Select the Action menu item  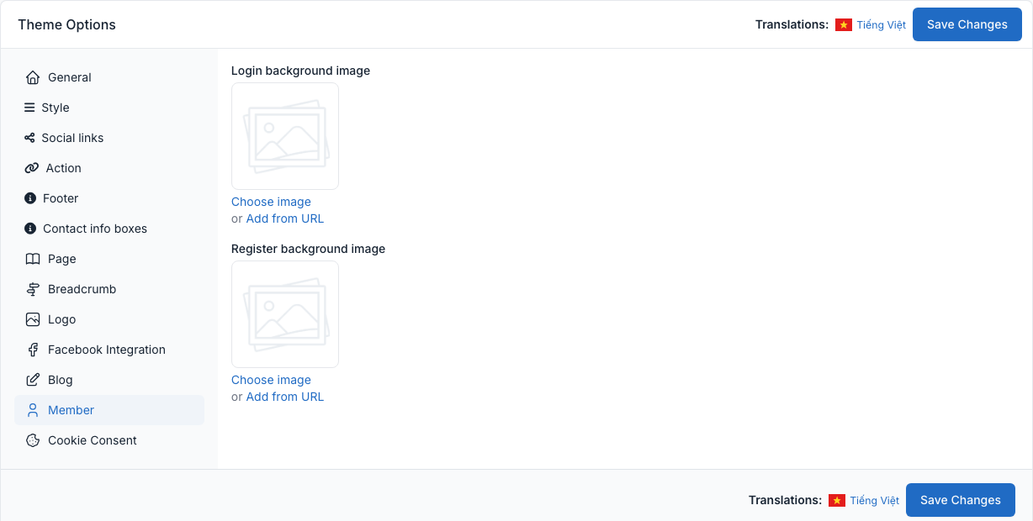point(109,168)
